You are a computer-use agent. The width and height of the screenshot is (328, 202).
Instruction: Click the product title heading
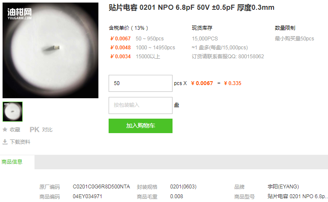[191, 8]
